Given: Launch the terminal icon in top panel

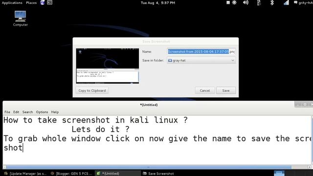Looking at the screenshot, I should tap(49, 2).
